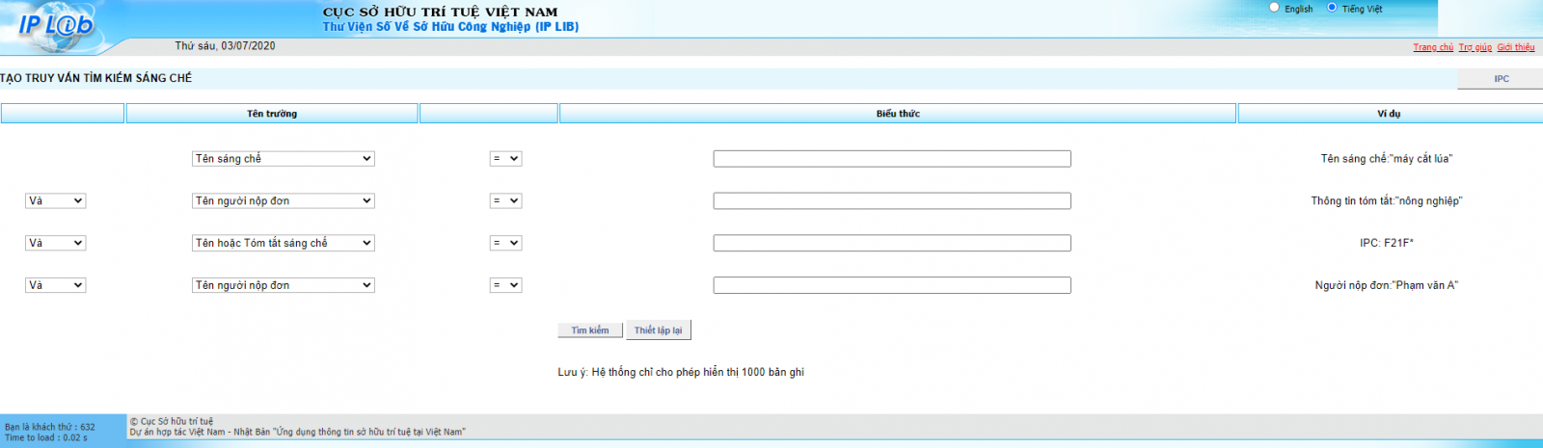Click the expression input in Tên sáng chế row
Screen dimensions: 1543x448
(x=892, y=159)
